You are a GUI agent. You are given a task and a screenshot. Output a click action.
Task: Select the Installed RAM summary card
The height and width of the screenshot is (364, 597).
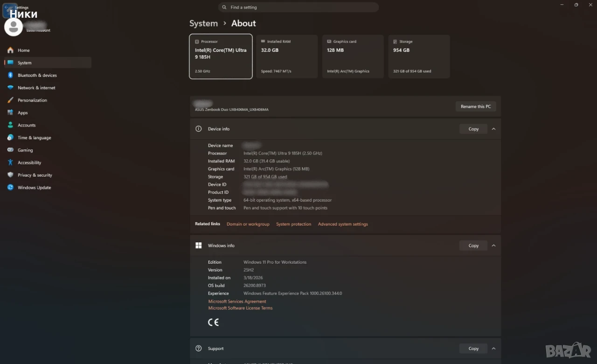pyautogui.click(x=287, y=56)
